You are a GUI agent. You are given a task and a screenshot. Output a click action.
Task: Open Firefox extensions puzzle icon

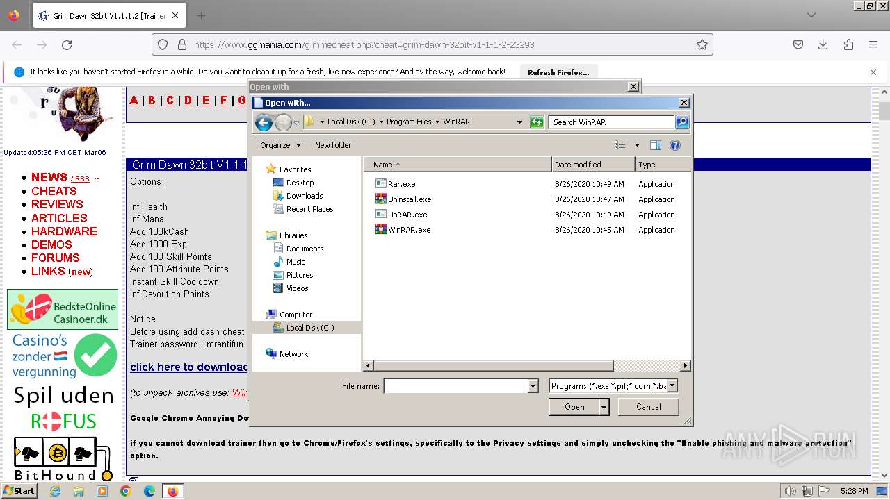click(848, 44)
